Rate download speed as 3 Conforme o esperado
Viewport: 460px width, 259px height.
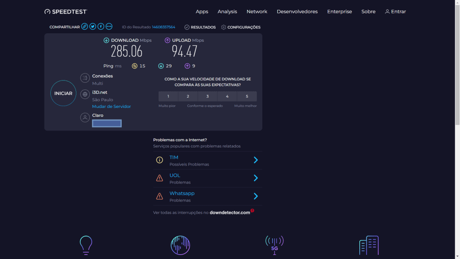tap(208, 96)
